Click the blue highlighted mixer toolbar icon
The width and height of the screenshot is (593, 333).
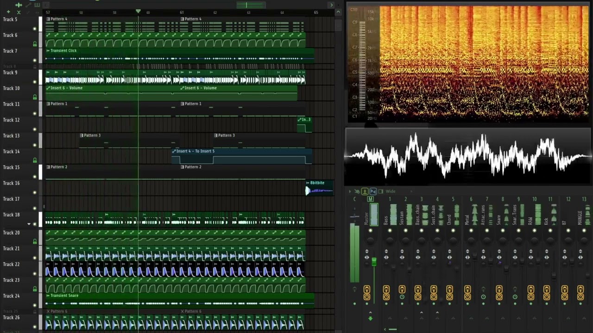[373, 191]
